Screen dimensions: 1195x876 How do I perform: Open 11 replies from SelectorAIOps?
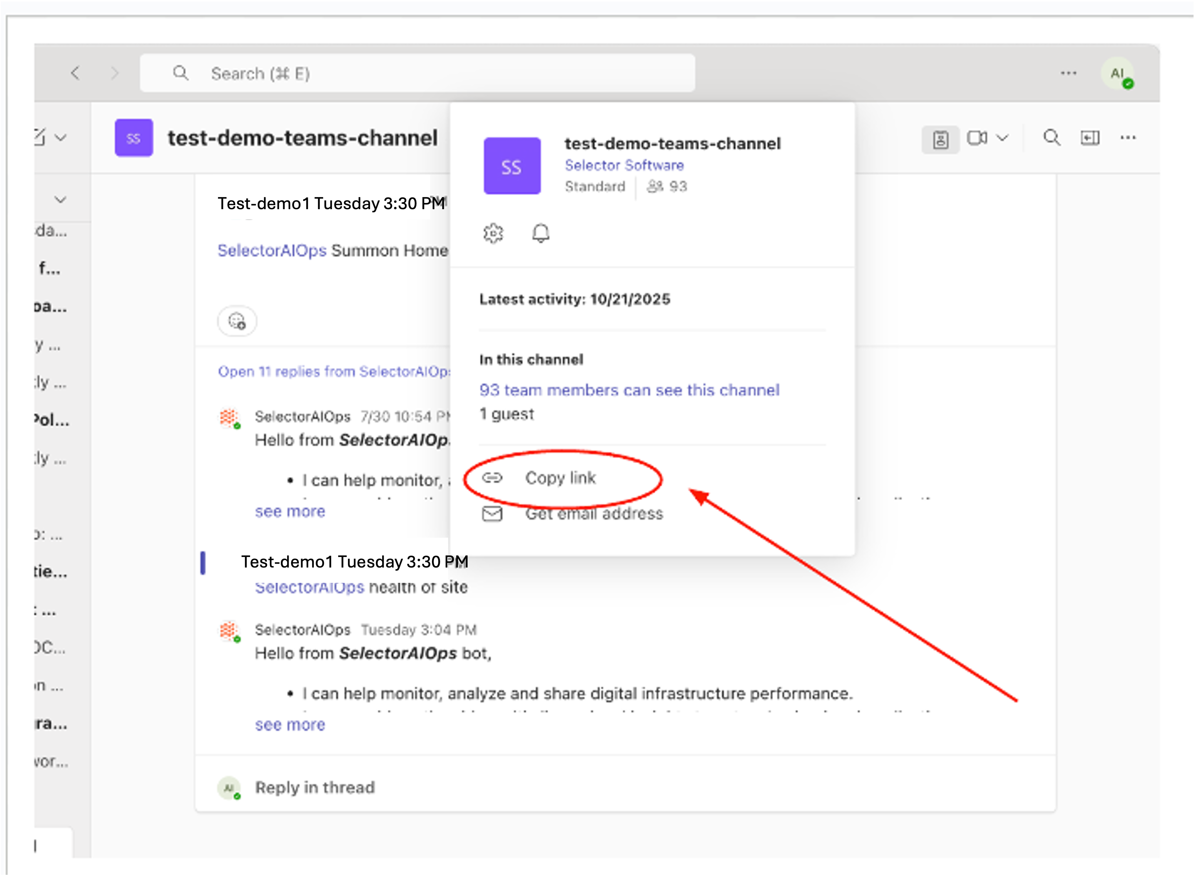(x=334, y=371)
